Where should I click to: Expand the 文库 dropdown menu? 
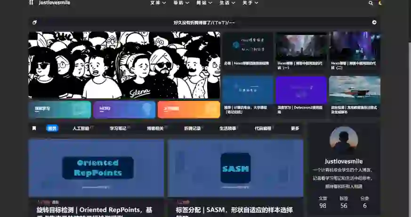click(158, 3)
